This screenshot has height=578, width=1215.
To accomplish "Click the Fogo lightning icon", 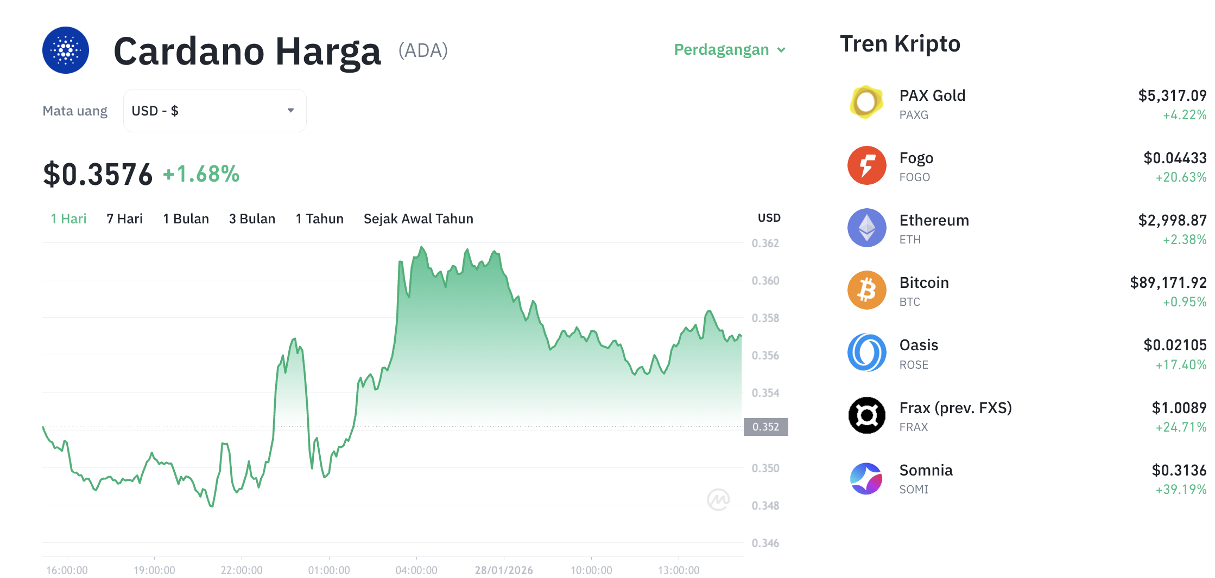I will click(x=866, y=165).
